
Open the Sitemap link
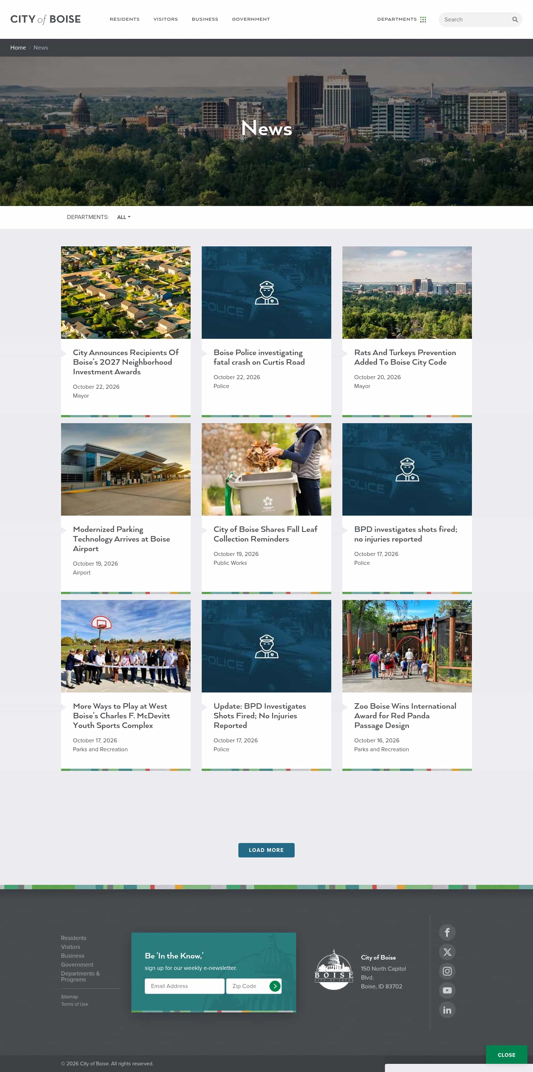(70, 997)
